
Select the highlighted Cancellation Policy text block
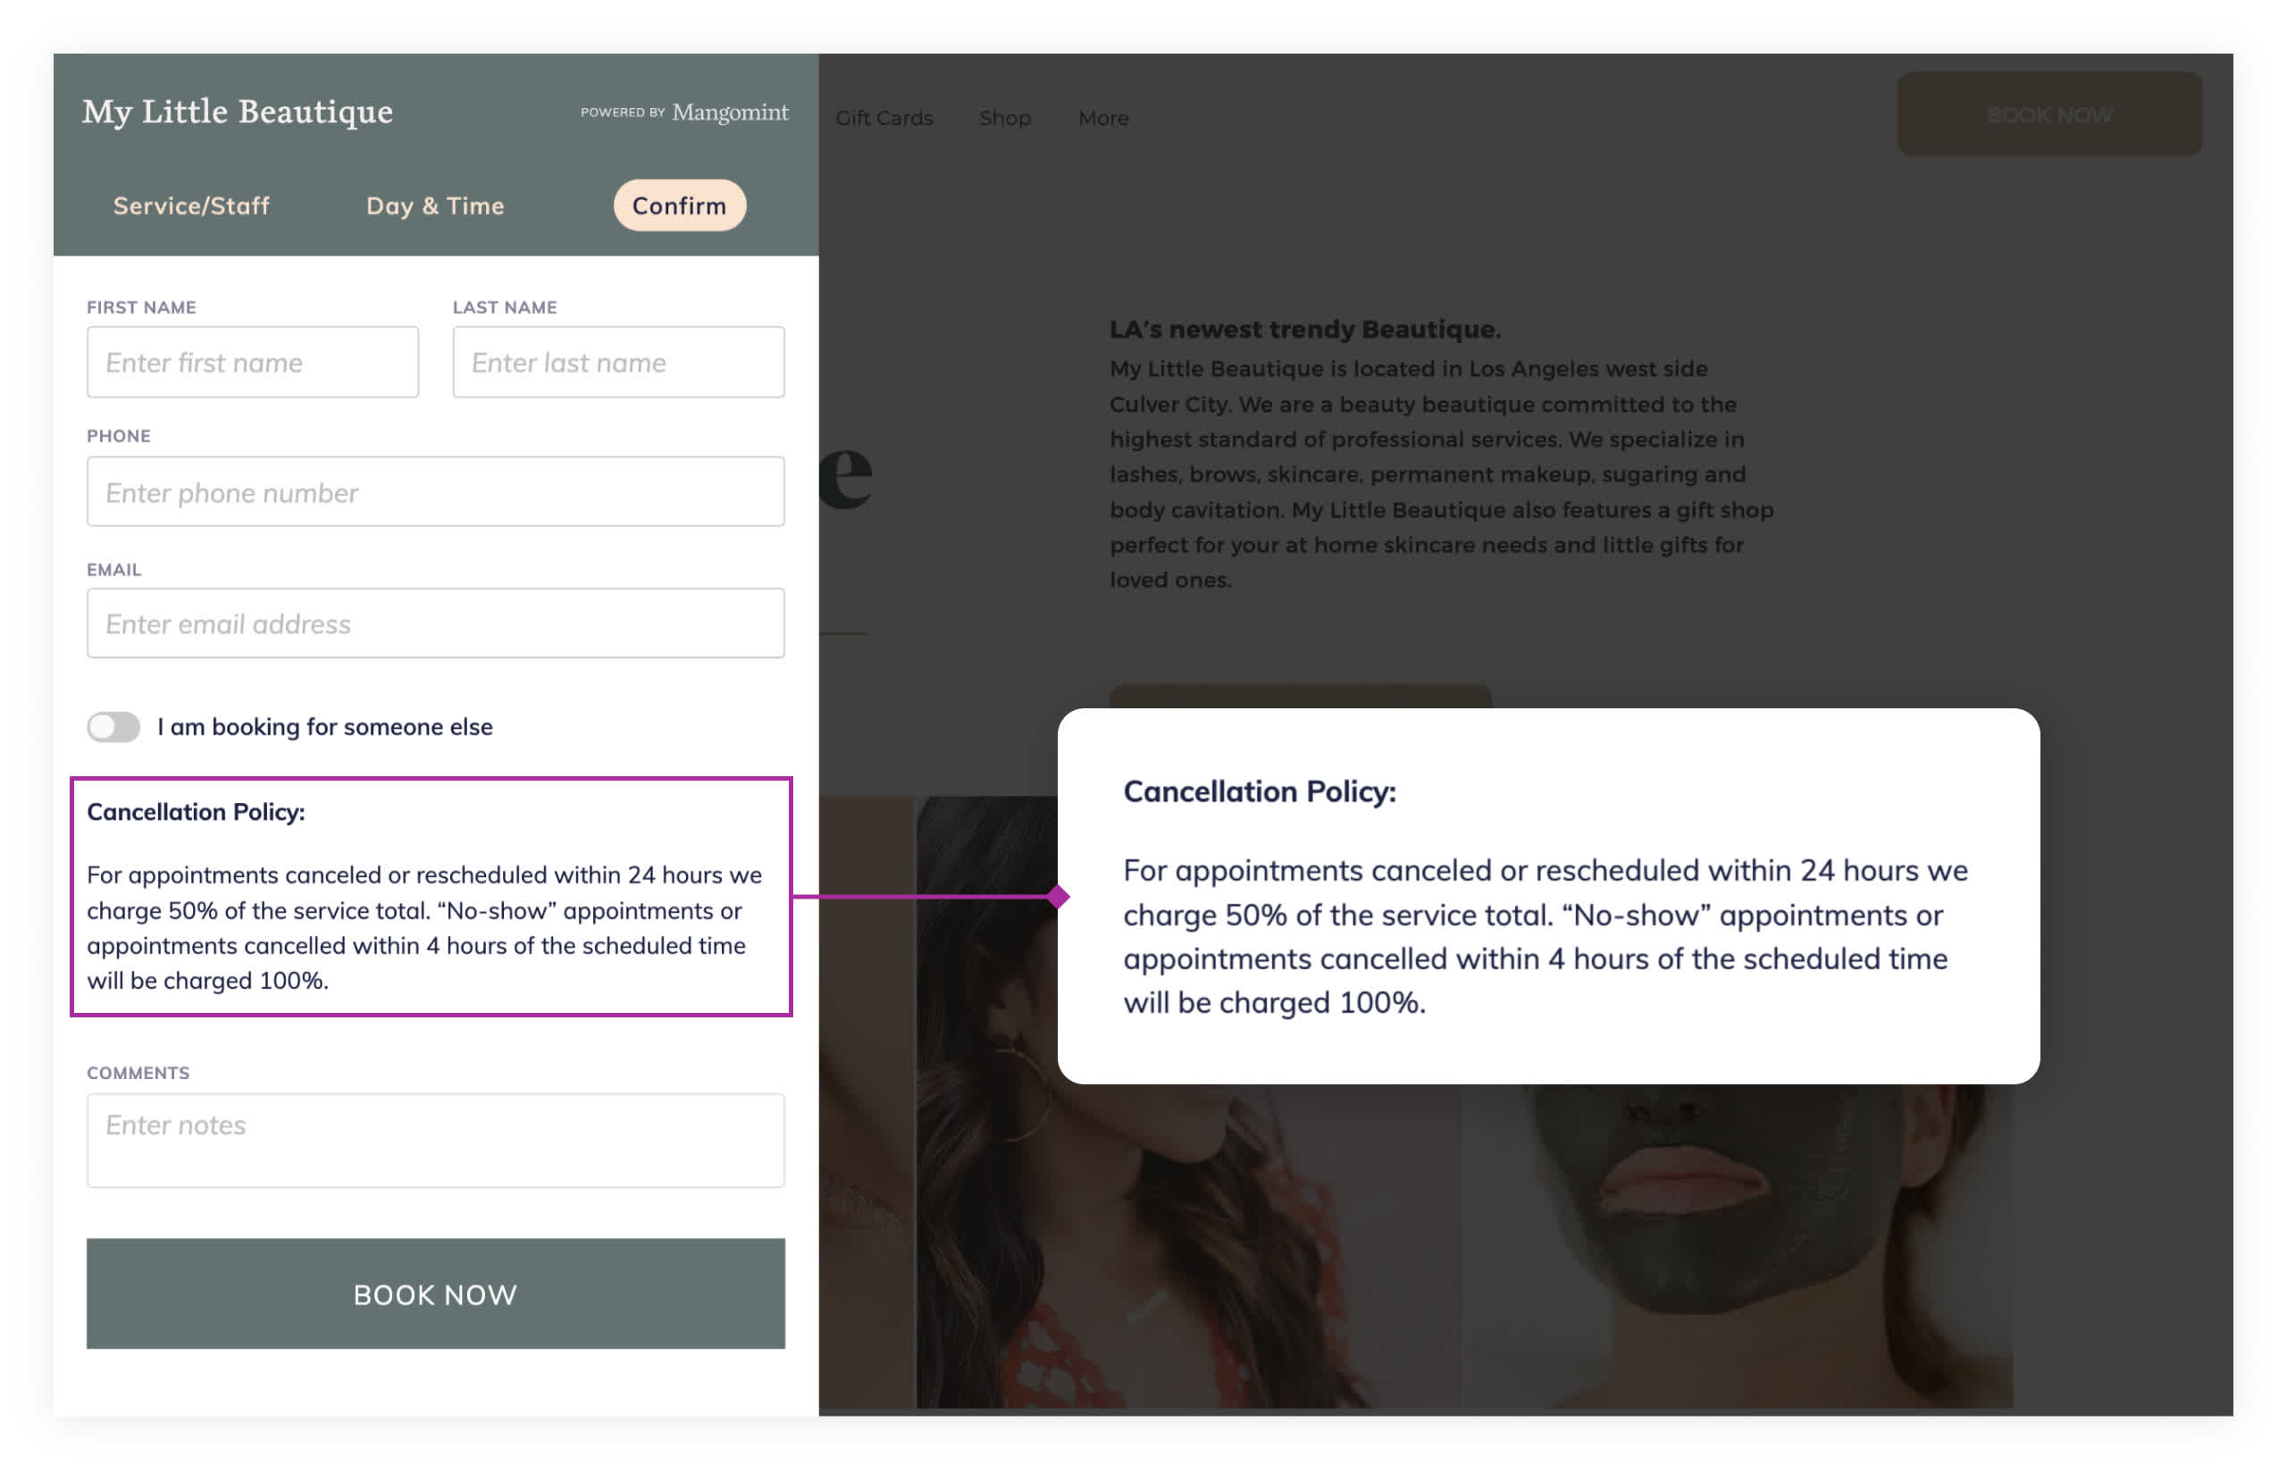tap(433, 897)
